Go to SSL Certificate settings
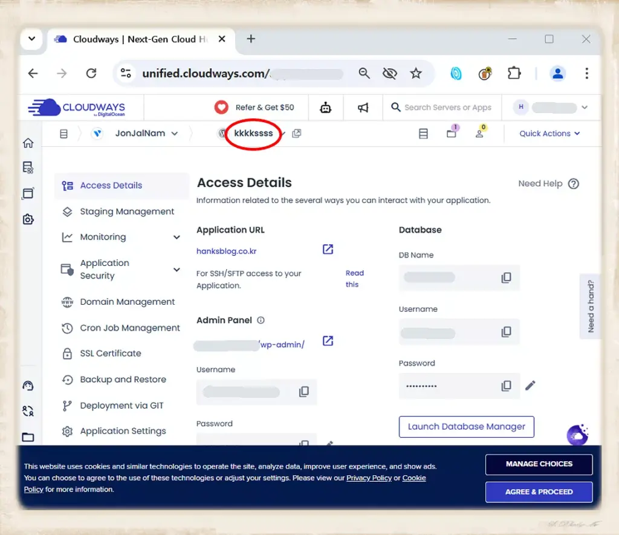619x535 pixels. 110,353
